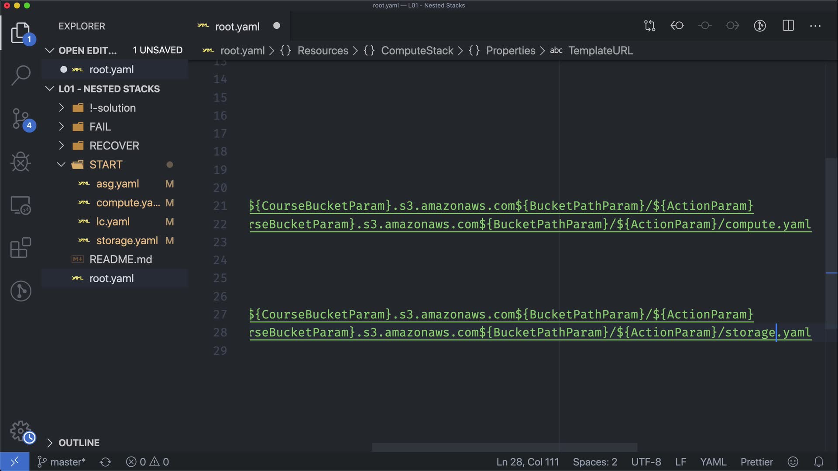Open the Search view in activity bar
This screenshot has height=471, width=838.
(x=21, y=75)
